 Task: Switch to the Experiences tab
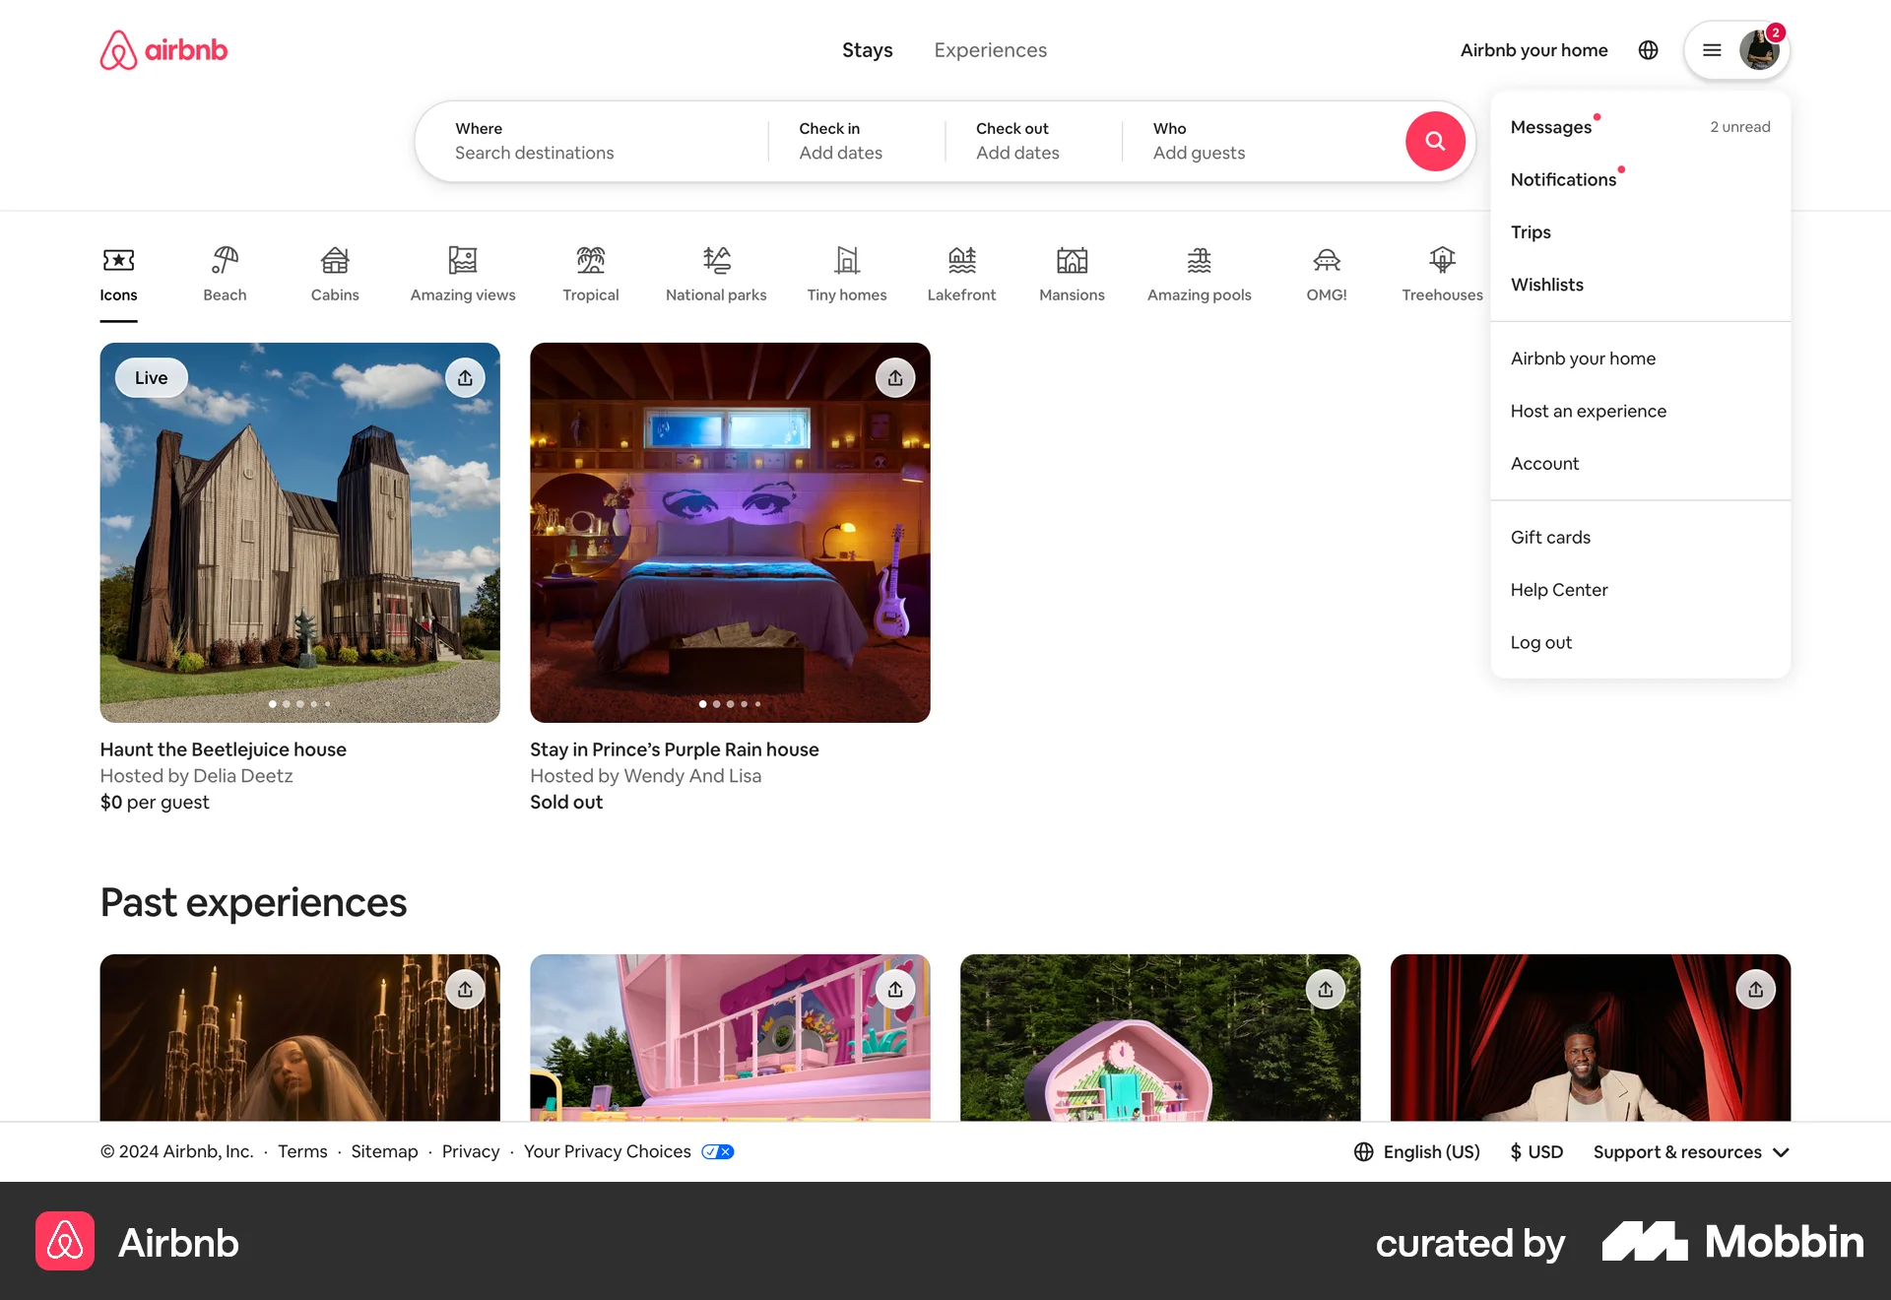tap(990, 50)
